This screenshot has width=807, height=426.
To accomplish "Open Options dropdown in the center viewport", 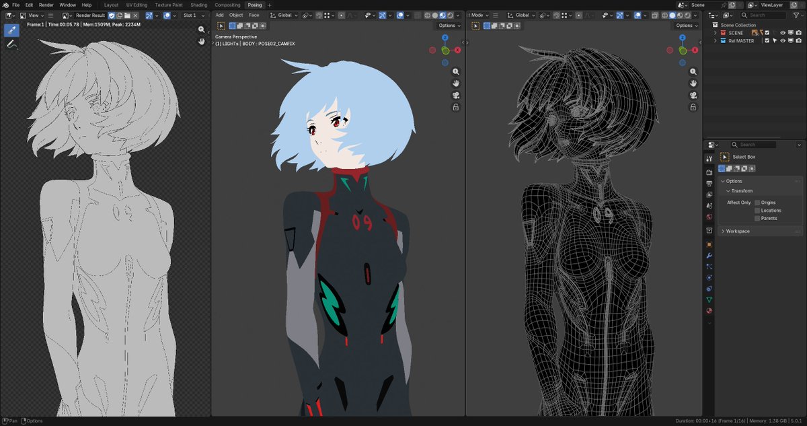I will coord(449,26).
